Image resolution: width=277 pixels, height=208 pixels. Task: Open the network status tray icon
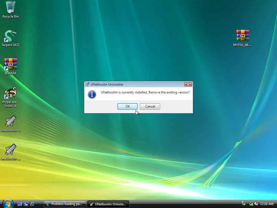point(251,204)
